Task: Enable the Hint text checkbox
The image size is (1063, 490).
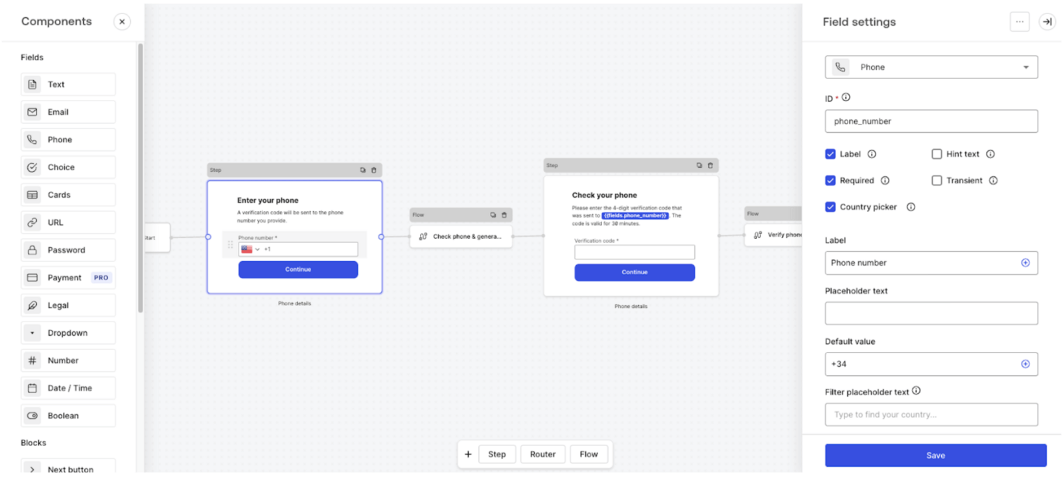Action: [x=937, y=154]
